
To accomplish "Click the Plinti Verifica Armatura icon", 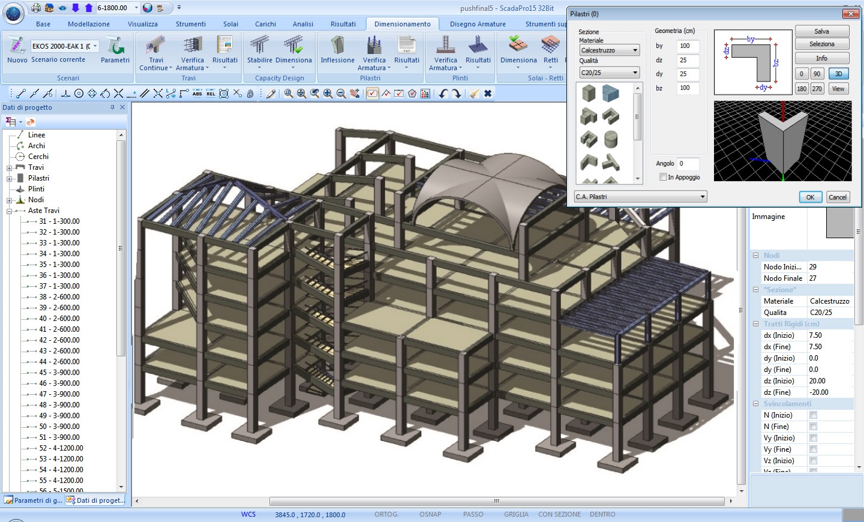I will (x=445, y=46).
